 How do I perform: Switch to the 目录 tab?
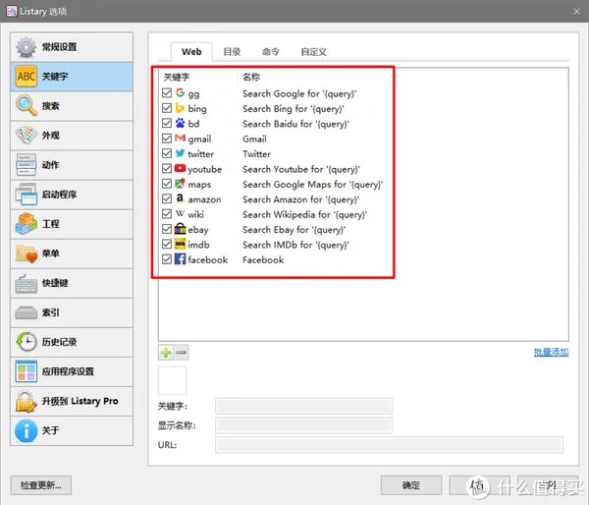click(232, 52)
